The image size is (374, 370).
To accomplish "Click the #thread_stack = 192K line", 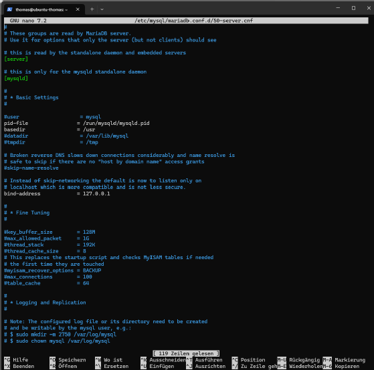I will tap(50, 244).
